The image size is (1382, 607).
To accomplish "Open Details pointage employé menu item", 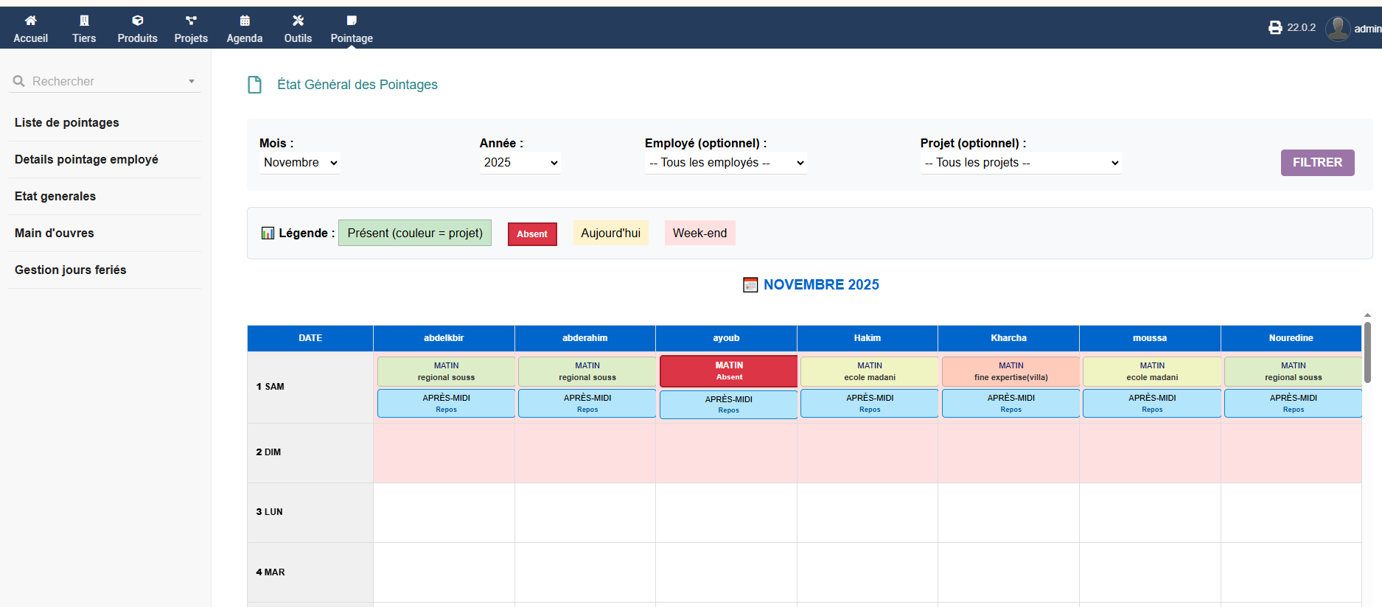I will 86,160.
